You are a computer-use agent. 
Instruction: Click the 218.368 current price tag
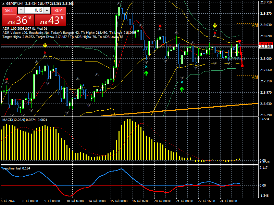[266, 47]
